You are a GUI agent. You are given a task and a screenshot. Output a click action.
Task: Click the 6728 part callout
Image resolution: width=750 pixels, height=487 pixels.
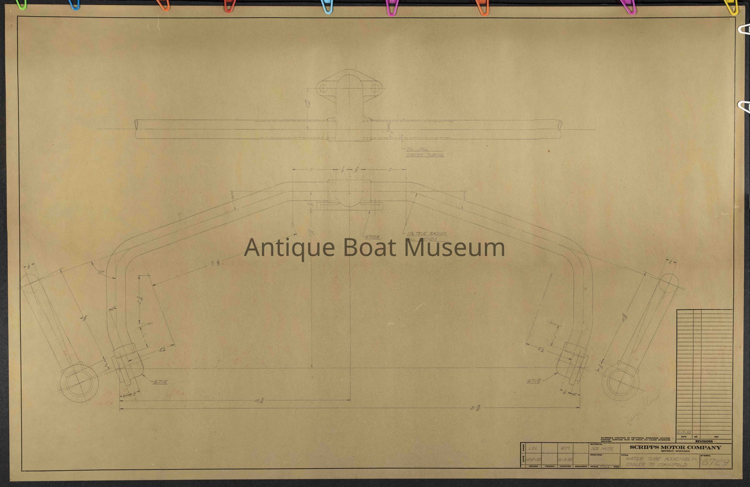372,237
